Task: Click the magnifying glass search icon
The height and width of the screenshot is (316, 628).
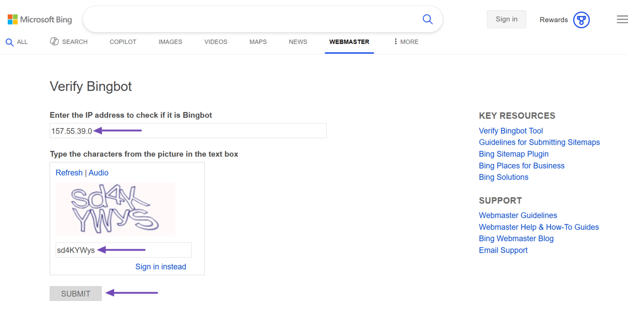Action: click(x=427, y=19)
